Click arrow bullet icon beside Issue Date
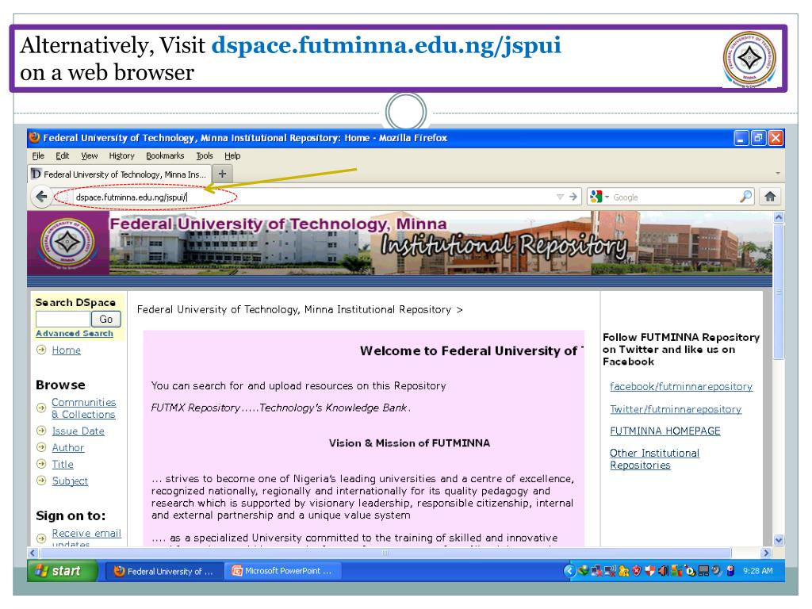This screenshot has height=609, width=812. [x=41, y=431]
